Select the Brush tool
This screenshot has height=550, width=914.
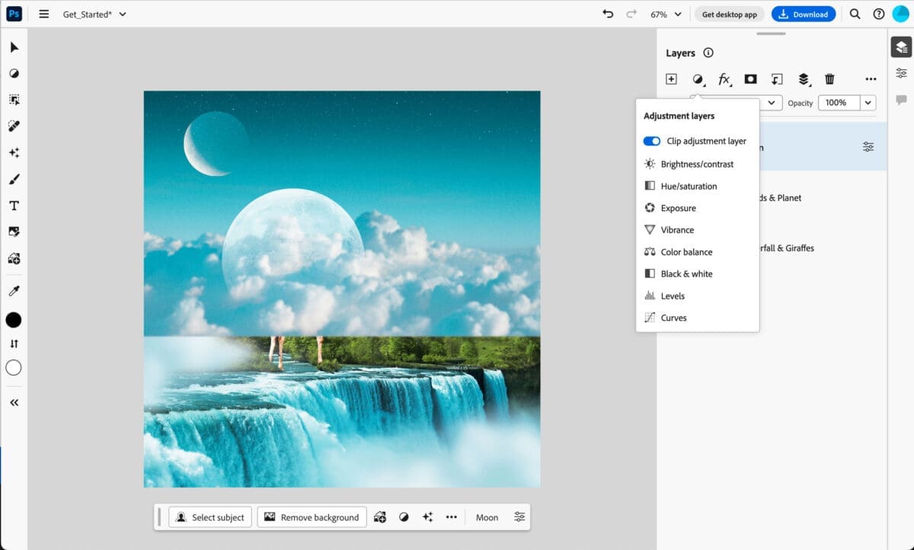pos(14,179)
